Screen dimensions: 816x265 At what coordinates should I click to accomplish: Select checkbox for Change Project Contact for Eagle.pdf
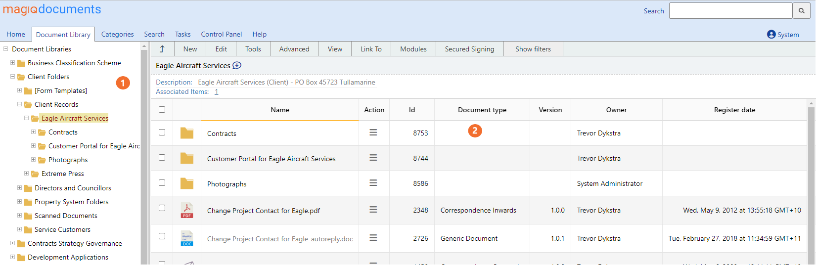click(162, 208)
